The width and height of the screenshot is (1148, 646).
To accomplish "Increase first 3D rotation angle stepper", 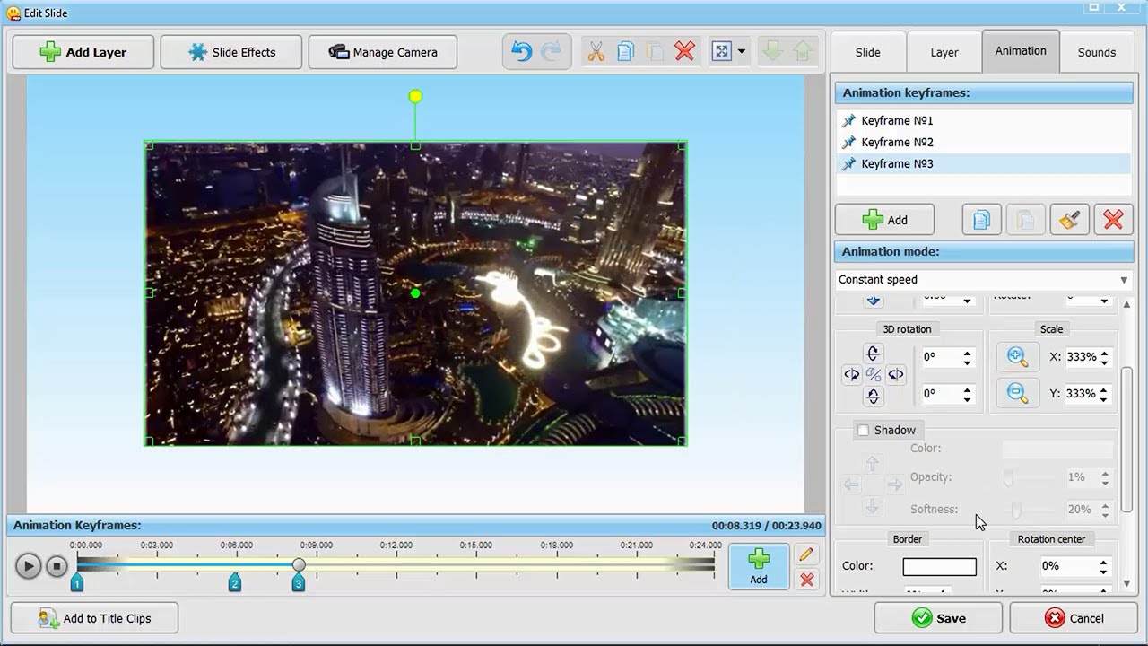I will [967, 353].
